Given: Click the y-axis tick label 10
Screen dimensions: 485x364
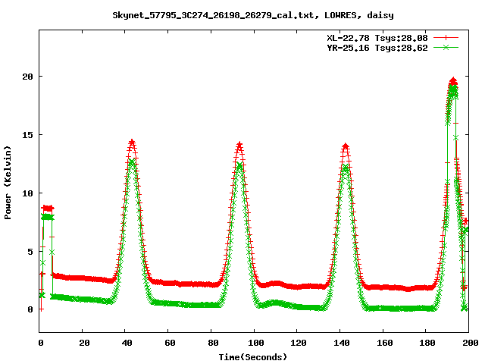Looking at the screenshot, I should (x=27, y=193).
